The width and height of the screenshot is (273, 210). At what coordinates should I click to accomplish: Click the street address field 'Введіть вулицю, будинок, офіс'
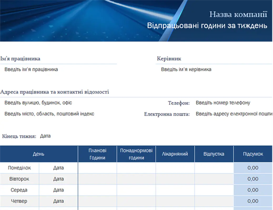coord(38,103)
